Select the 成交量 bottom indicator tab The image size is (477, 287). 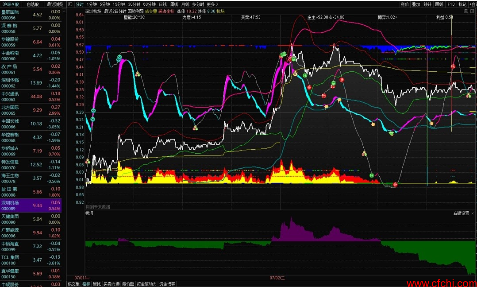pos(73,283)
